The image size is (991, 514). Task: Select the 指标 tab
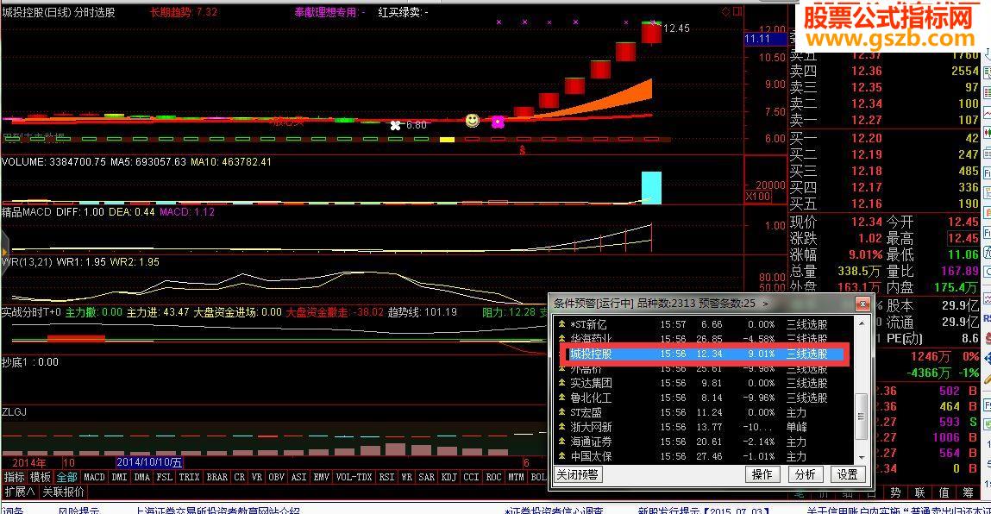tap(15, 477)
